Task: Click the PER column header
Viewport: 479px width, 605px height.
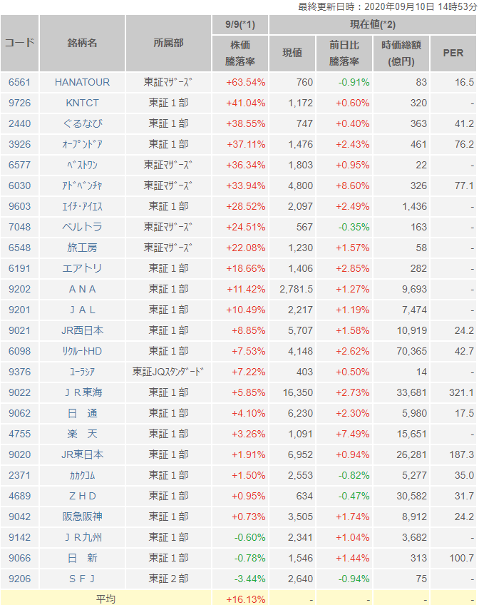Action: click(x=453, y=53)
